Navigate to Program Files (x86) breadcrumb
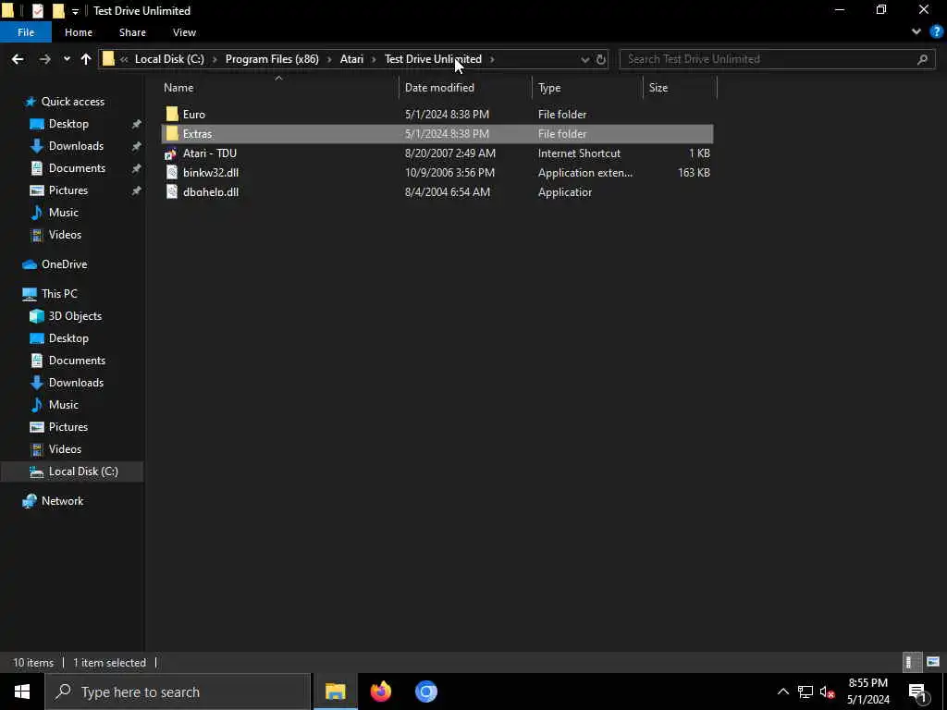947x710 pixels. pyautogui.click(x=272, y=59)
